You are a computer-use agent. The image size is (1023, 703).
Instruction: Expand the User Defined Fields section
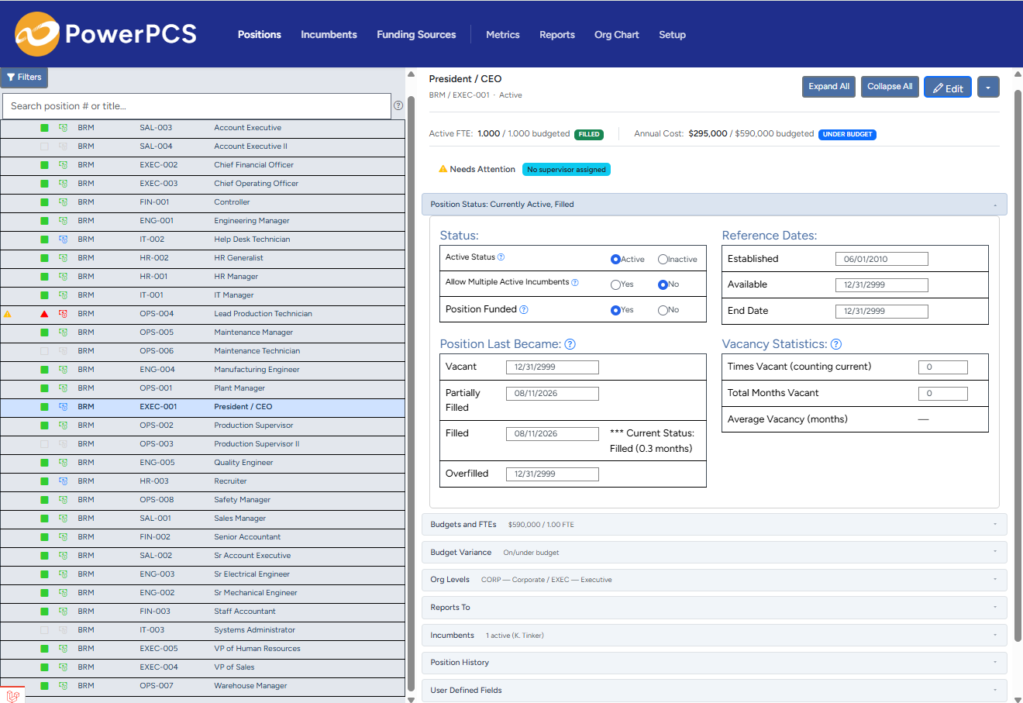pyautogui.click(x=714, y=691)
